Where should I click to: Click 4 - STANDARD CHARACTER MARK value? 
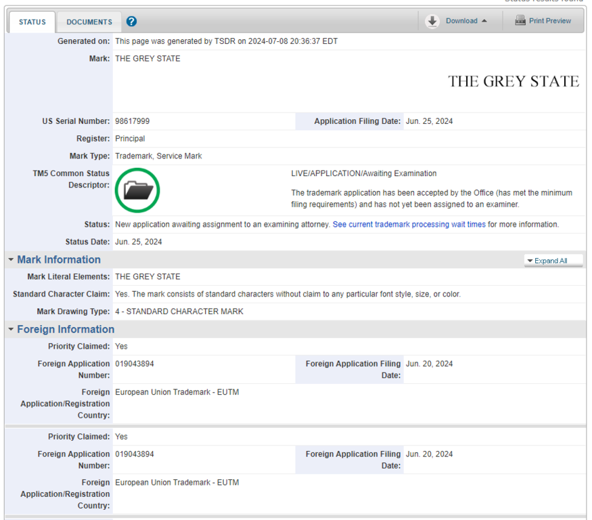coord(179,311)
